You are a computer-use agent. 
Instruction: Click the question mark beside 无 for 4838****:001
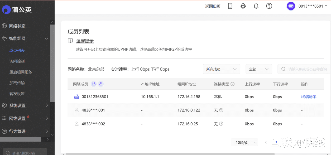click(x=220, y=110)
